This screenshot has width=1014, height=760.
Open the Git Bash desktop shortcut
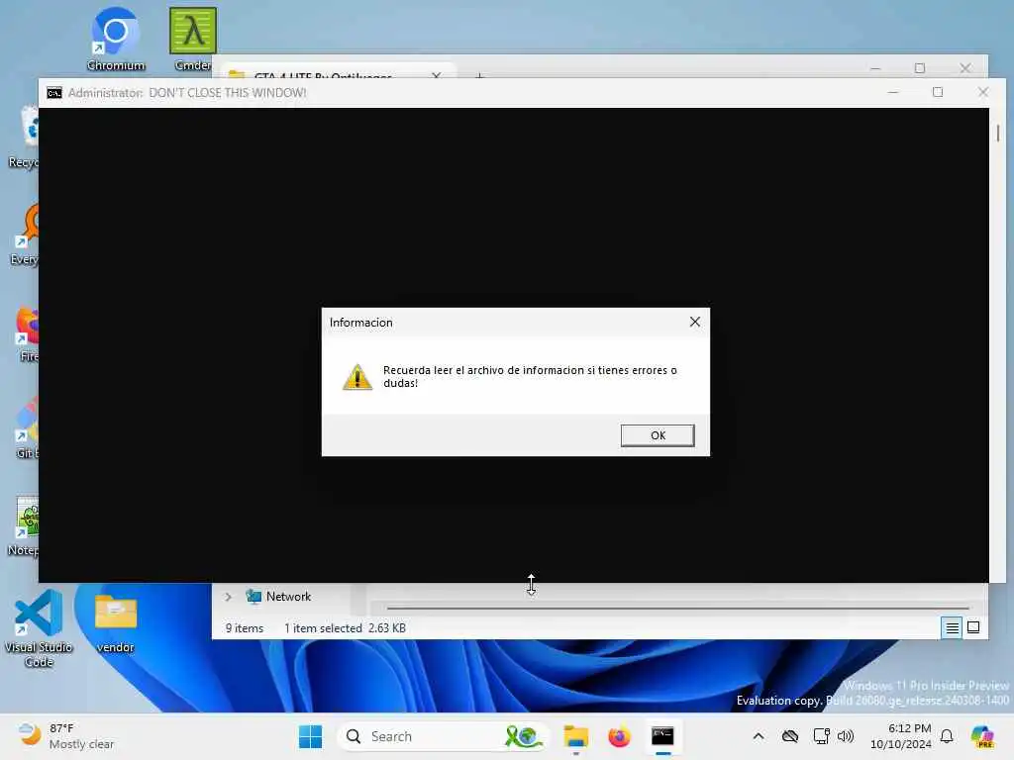(27, 429)
